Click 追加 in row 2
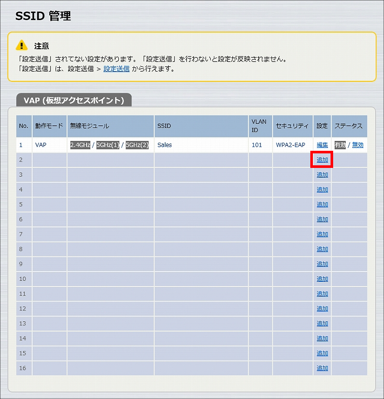Image resolution: width=384 pixels, height=399 pixels. point(322,160)
